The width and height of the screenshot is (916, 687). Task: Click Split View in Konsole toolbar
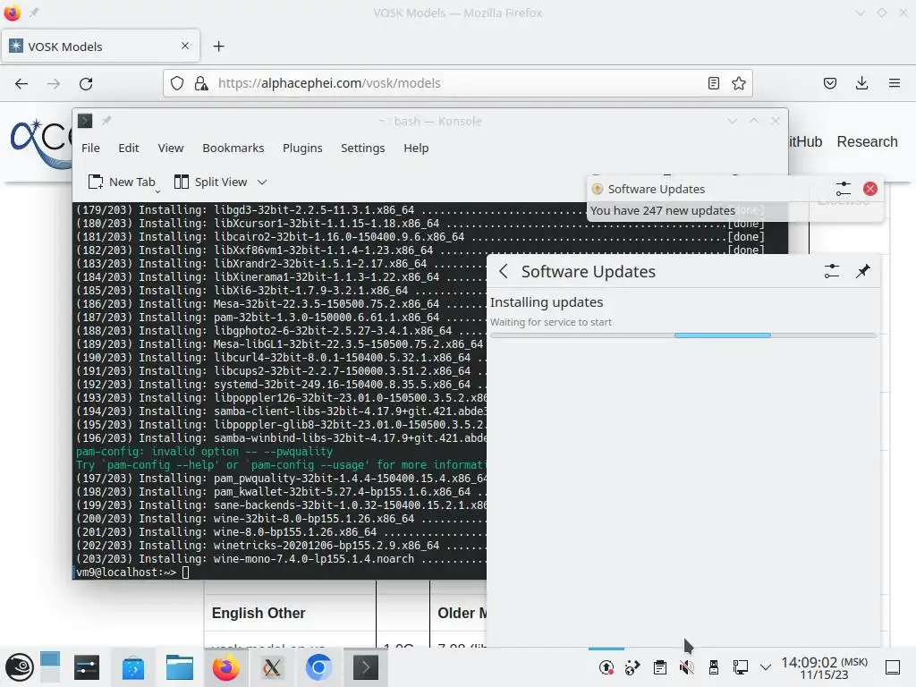[211, 182]
